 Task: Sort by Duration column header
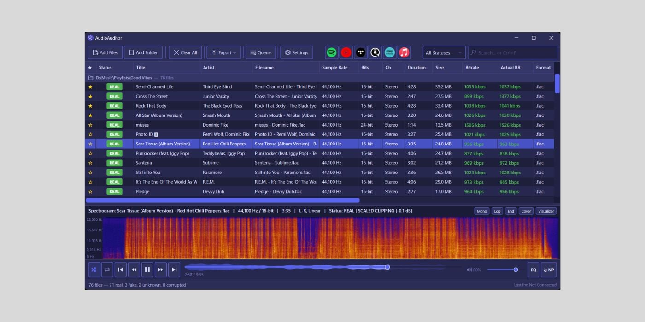pyautogui.click(x=419, y=67)
